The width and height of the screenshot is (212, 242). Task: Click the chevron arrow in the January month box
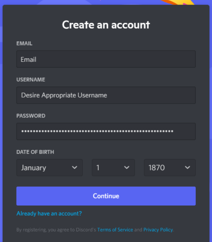click(75, 167)
